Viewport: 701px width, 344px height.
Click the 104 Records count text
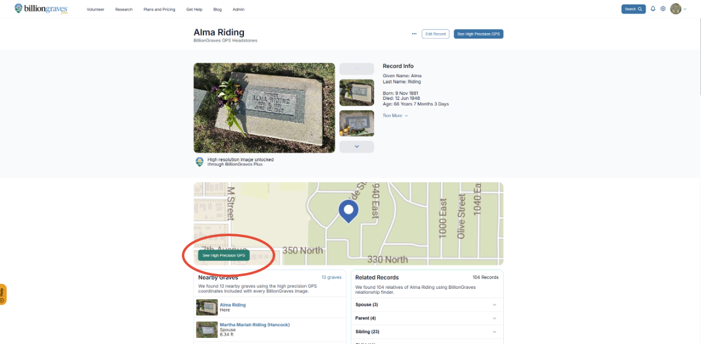tap(485, 277)
